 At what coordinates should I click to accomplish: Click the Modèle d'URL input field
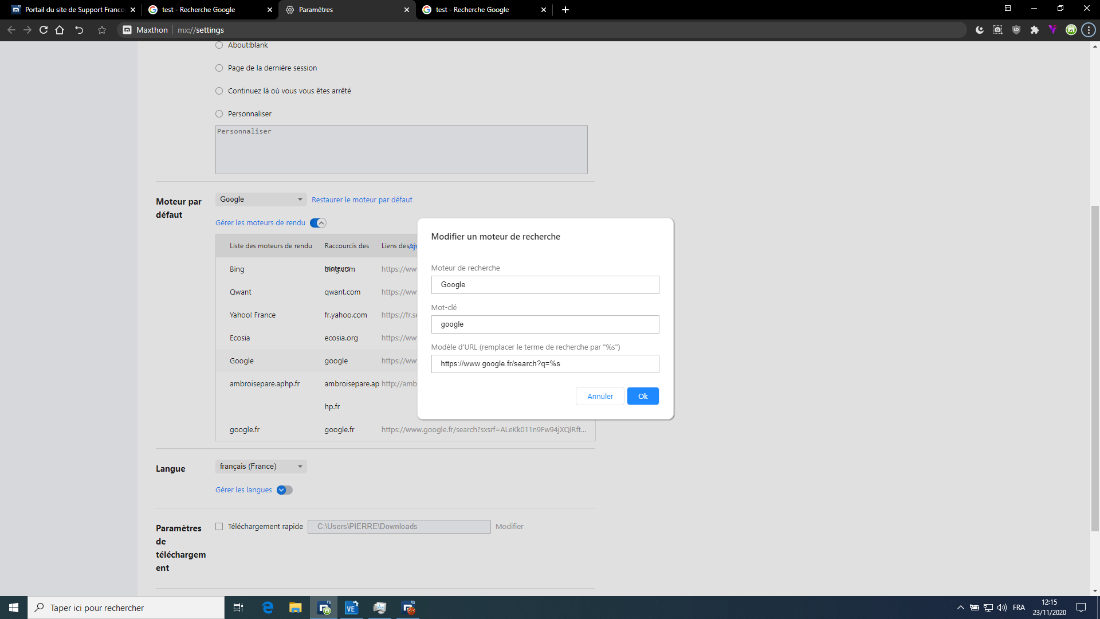(545, 364)
